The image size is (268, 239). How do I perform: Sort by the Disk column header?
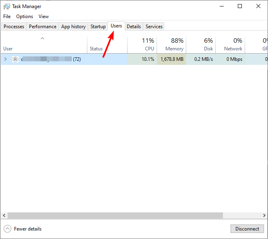point(201,45)
